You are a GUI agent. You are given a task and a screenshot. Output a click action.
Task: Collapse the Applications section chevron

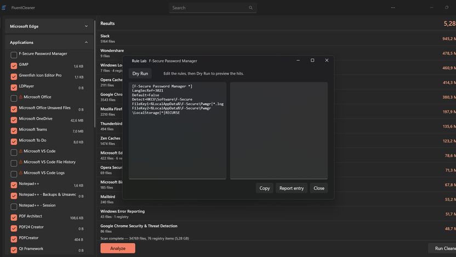[86, 42]
